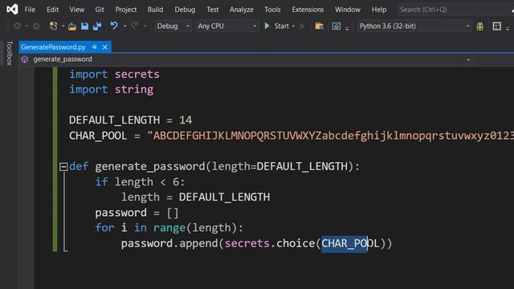Expand the Navigate Backward history dropdown arrow
The height and width of the screenshot is (289, 514).
(x=27, y=26)
